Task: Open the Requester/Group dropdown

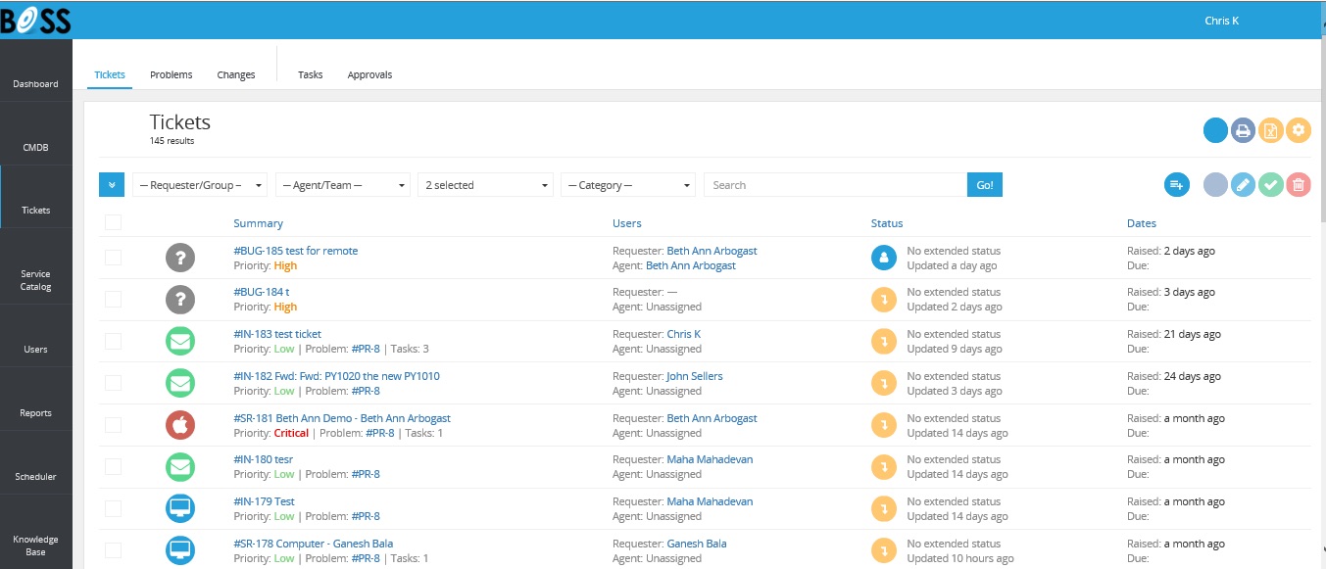Action: 200,184
